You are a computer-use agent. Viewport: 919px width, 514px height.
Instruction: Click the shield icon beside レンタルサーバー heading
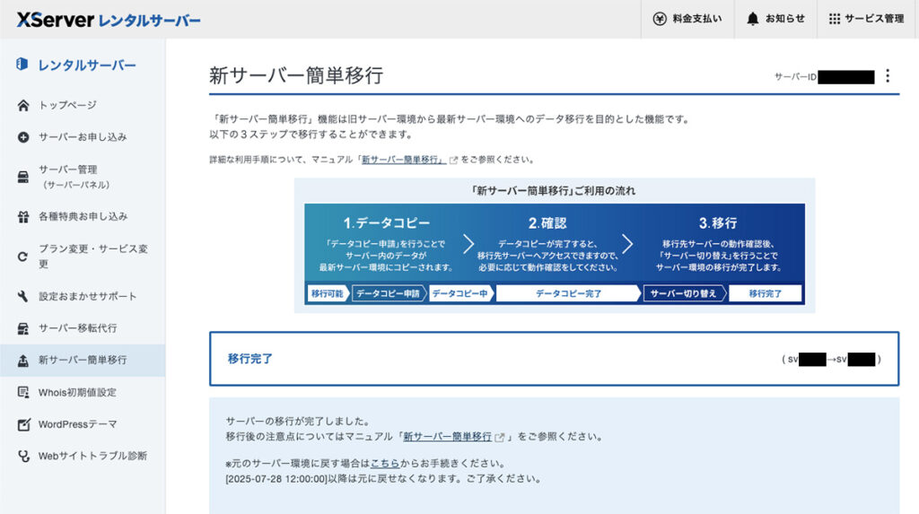22,65
